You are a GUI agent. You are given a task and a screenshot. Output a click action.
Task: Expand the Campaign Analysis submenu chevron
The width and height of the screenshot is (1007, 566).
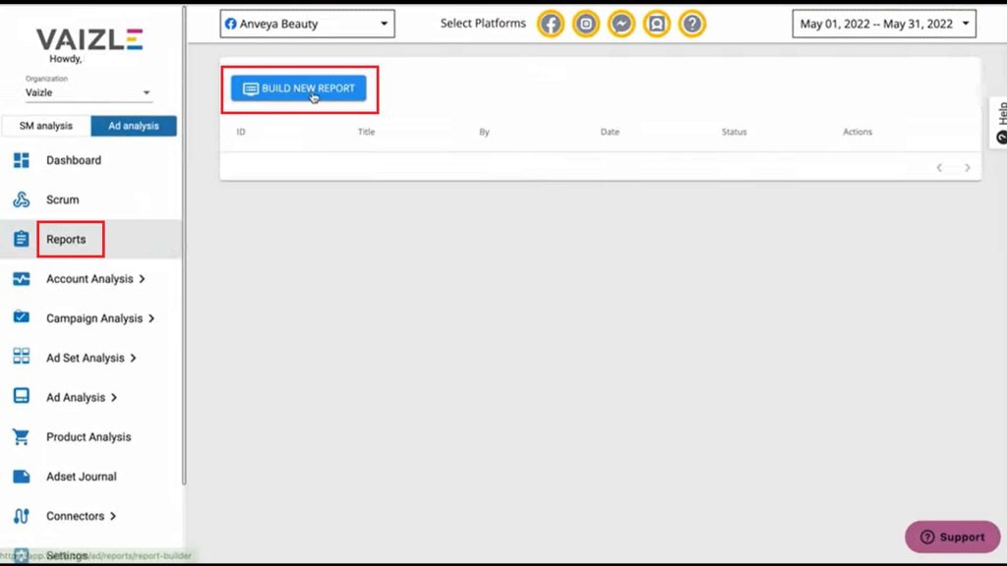coord(151,318)
